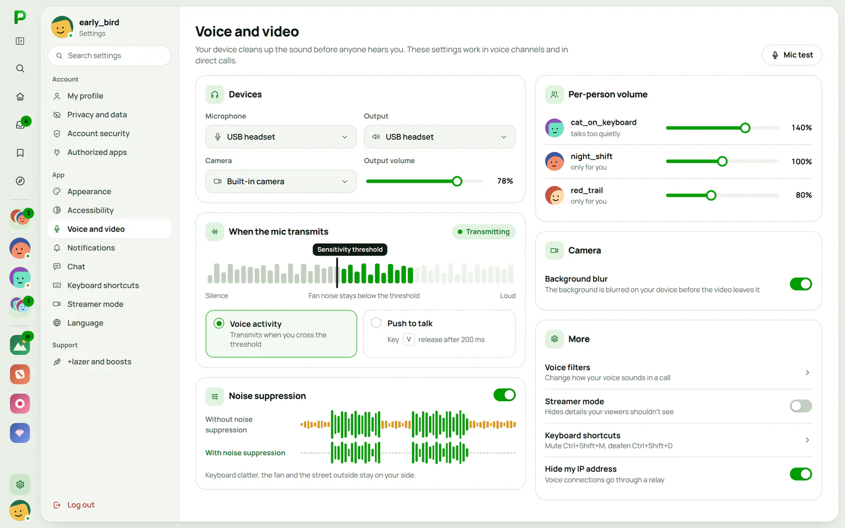Open Privacy and data settings
This screenshot has height=528, width=845.
[109, 115]
